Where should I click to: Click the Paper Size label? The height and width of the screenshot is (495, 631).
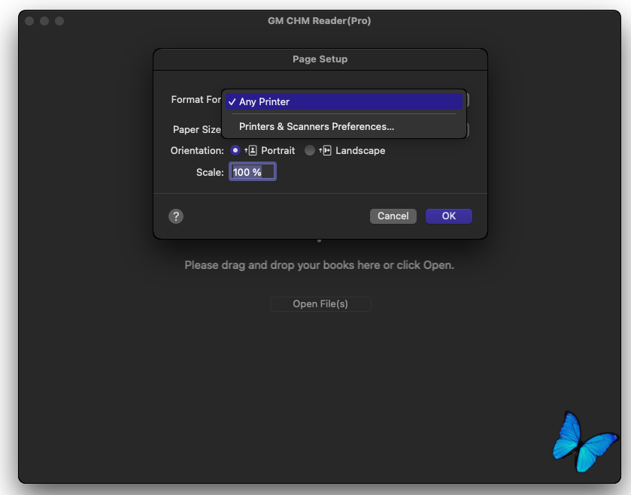[x=197, y=129]
